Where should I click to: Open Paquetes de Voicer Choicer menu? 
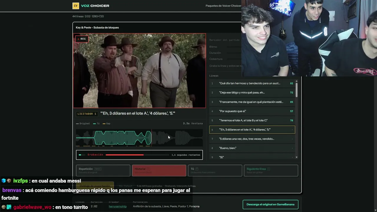223,6
